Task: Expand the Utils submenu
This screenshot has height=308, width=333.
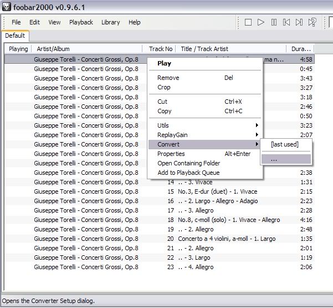Action: [205, 125]
